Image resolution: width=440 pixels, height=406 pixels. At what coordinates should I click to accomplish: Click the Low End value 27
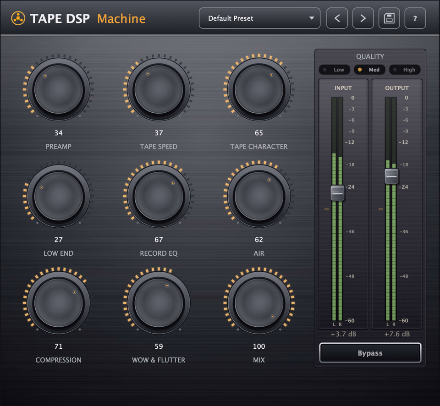click(x=59, y=240)
